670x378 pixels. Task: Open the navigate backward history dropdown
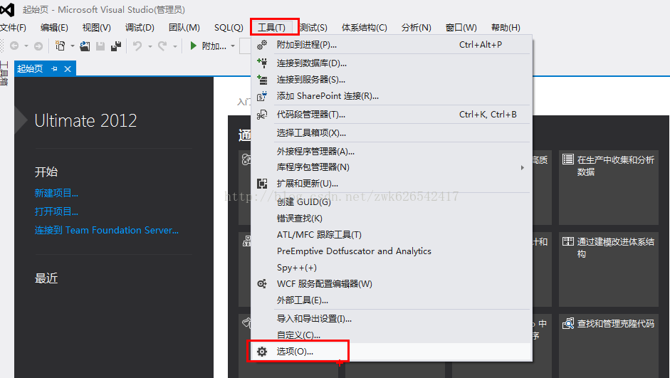click(26, 46)
